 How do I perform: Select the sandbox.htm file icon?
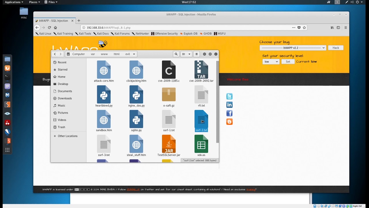point(104,119)
